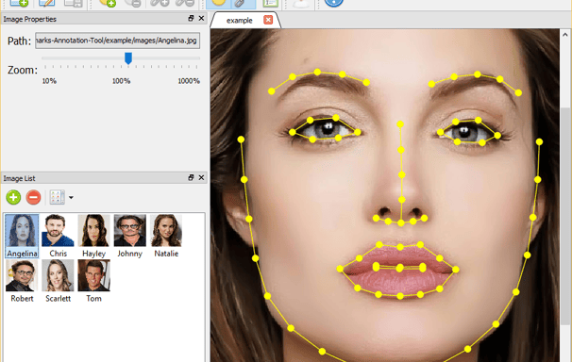Select the Chris thumbnail
The height and width of the screenshot is (362, 572).
58,236
